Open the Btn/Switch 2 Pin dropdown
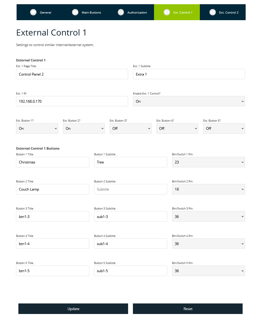 point(208,189)
